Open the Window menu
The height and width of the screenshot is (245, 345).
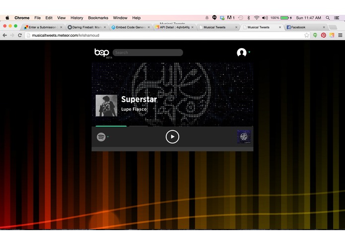pyautogui.click(x=120, y=18)
